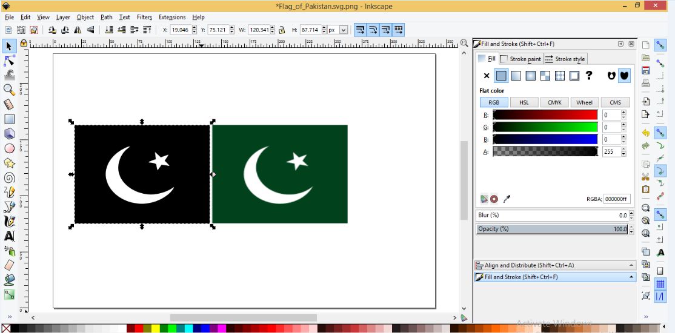The image size is (675, 333).
Task: Select the Zoom magnifier tool
Action: (x=9, y=90)
